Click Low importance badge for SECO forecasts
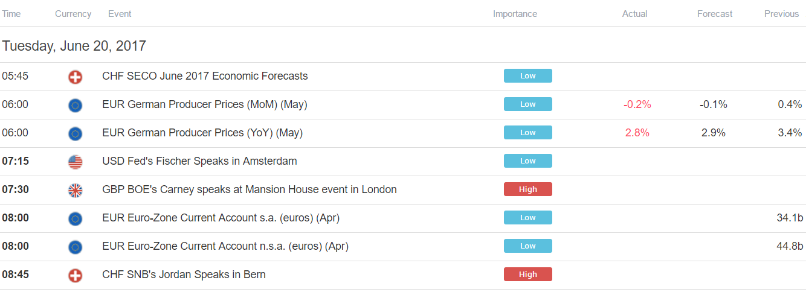Screen dimensions: 806x292 [x=527, y=76]
